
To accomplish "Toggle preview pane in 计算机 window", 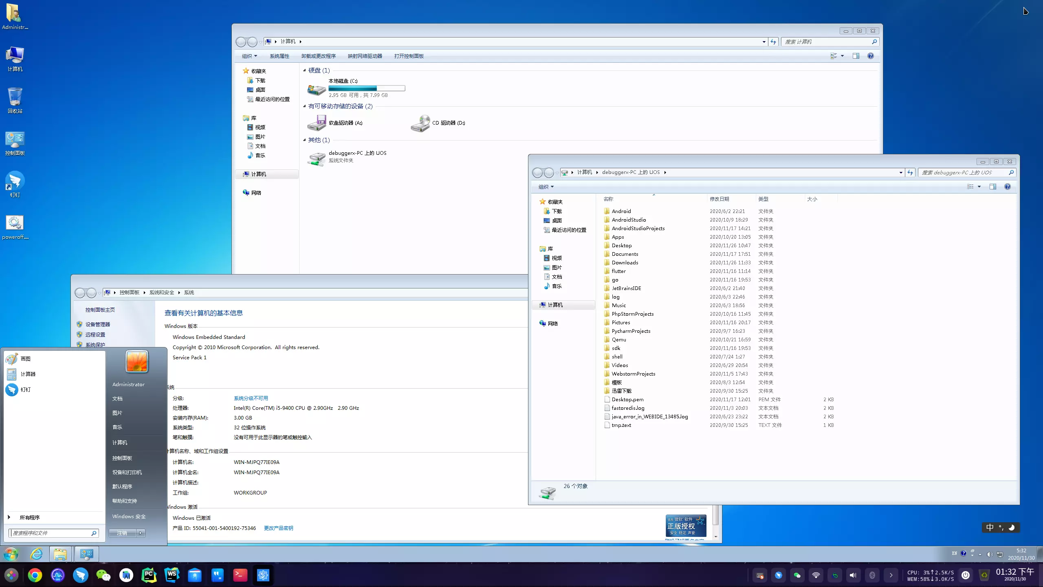I will 856,56.
